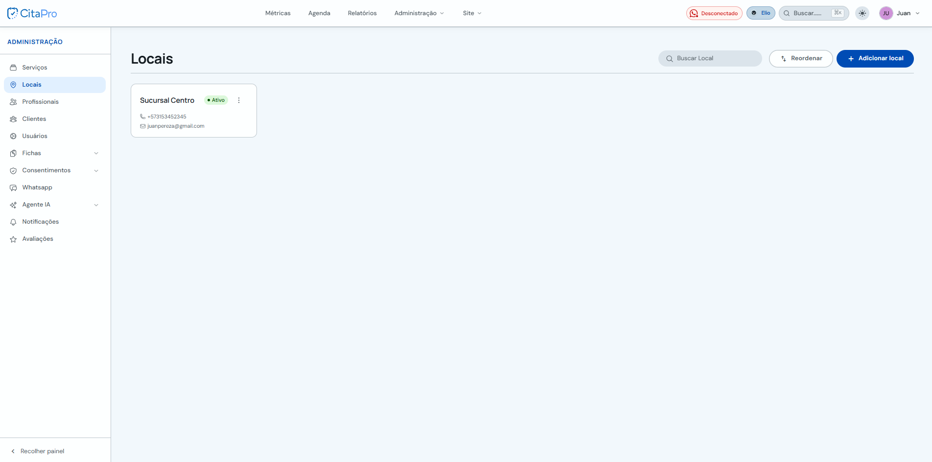
Task: Open Relatórios in the top navigation
Action: point(362,13)
